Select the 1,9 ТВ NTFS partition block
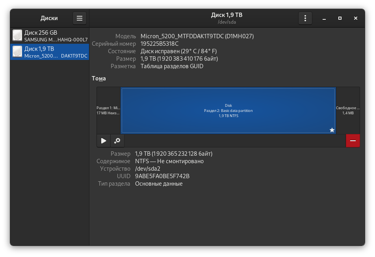Screen dimensions: 375x257 (x=228, y=110)
